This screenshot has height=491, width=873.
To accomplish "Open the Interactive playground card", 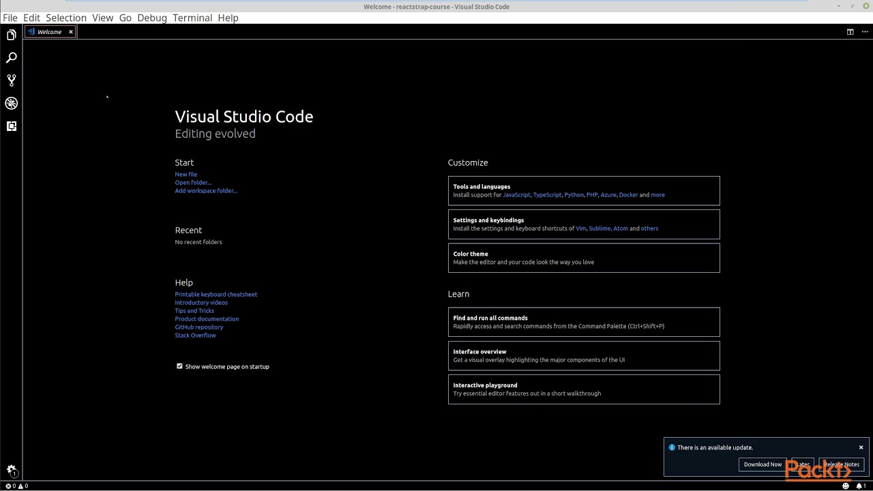I will 584,389.
